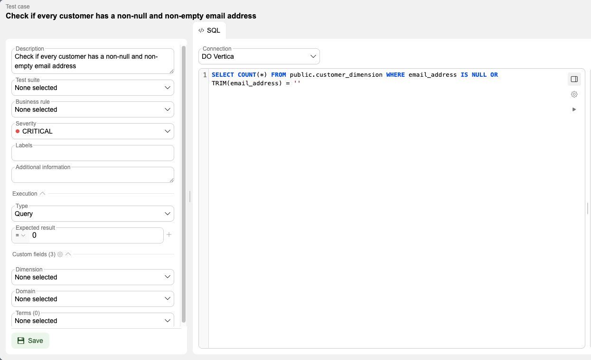Click the red CRITICAL severity dot

coord(18,131)
